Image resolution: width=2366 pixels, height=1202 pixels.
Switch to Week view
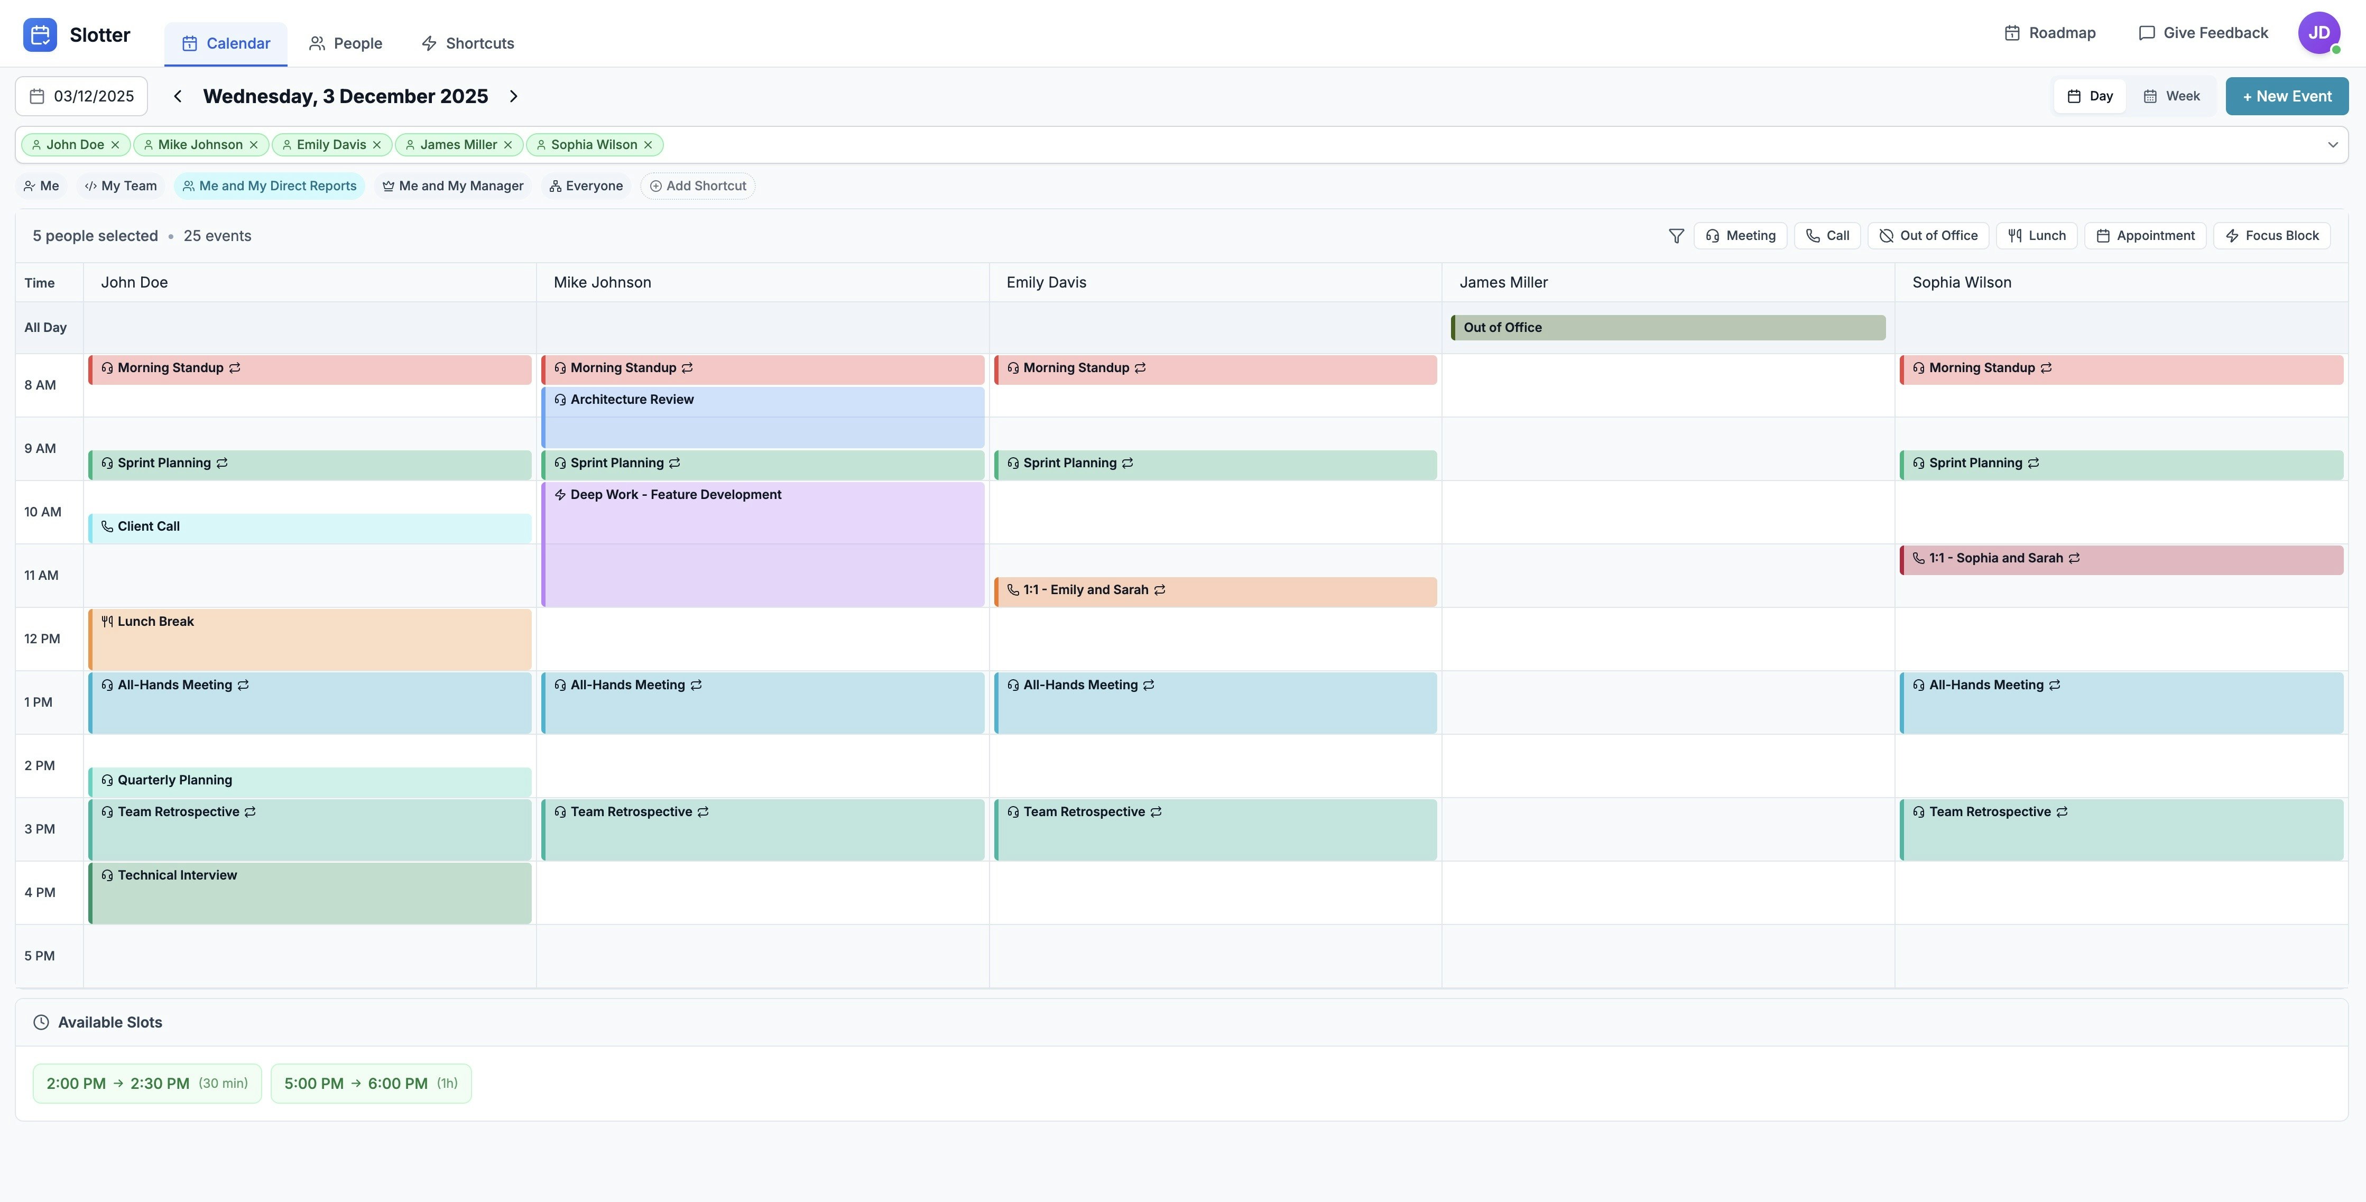coord(2170,96)
